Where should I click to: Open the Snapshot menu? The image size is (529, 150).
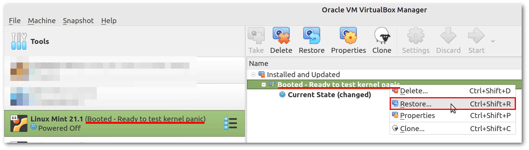point(78,20)
